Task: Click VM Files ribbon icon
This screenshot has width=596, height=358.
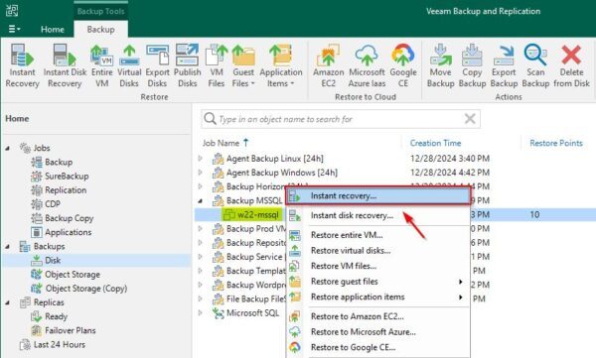Action: 217,65
